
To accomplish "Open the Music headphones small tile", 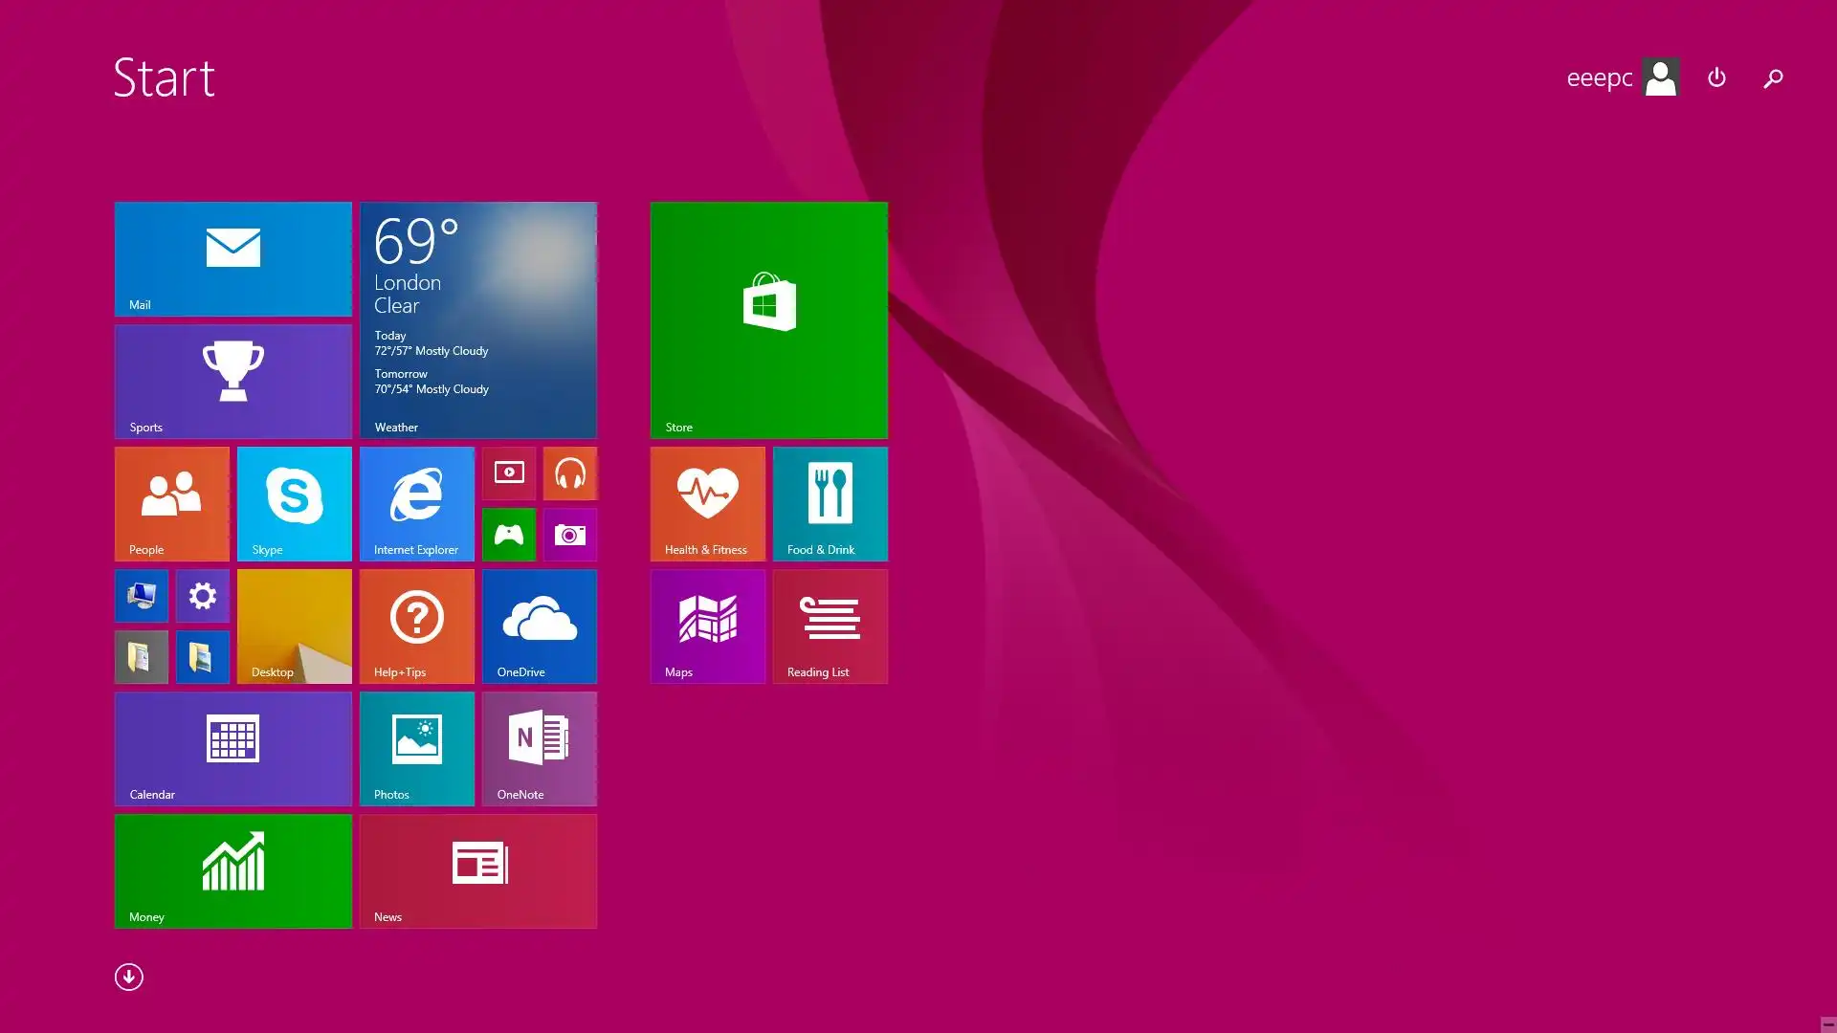I will 569,473.
